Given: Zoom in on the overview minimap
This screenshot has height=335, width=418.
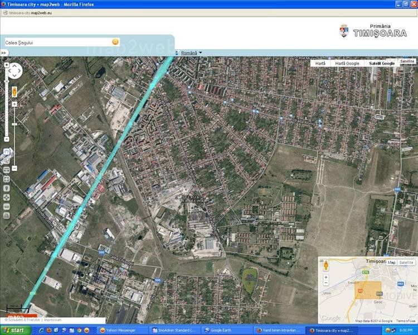Looking at the screenshot, I should click(x=326, y=277).
